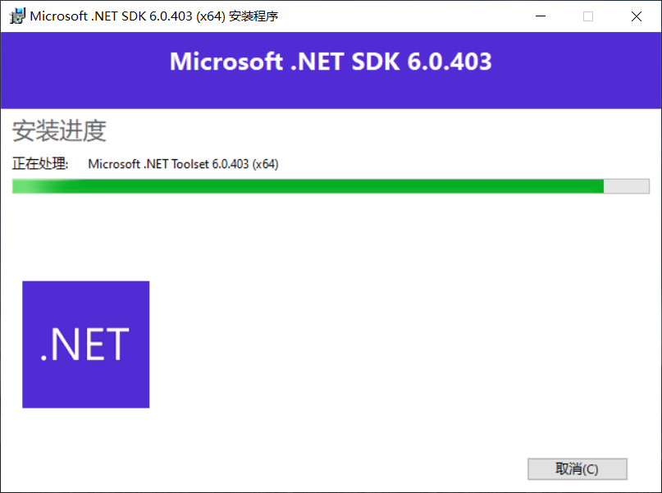
Task: Click the gray unfilled end of progress bar
Action: click(x=627, y=186)
